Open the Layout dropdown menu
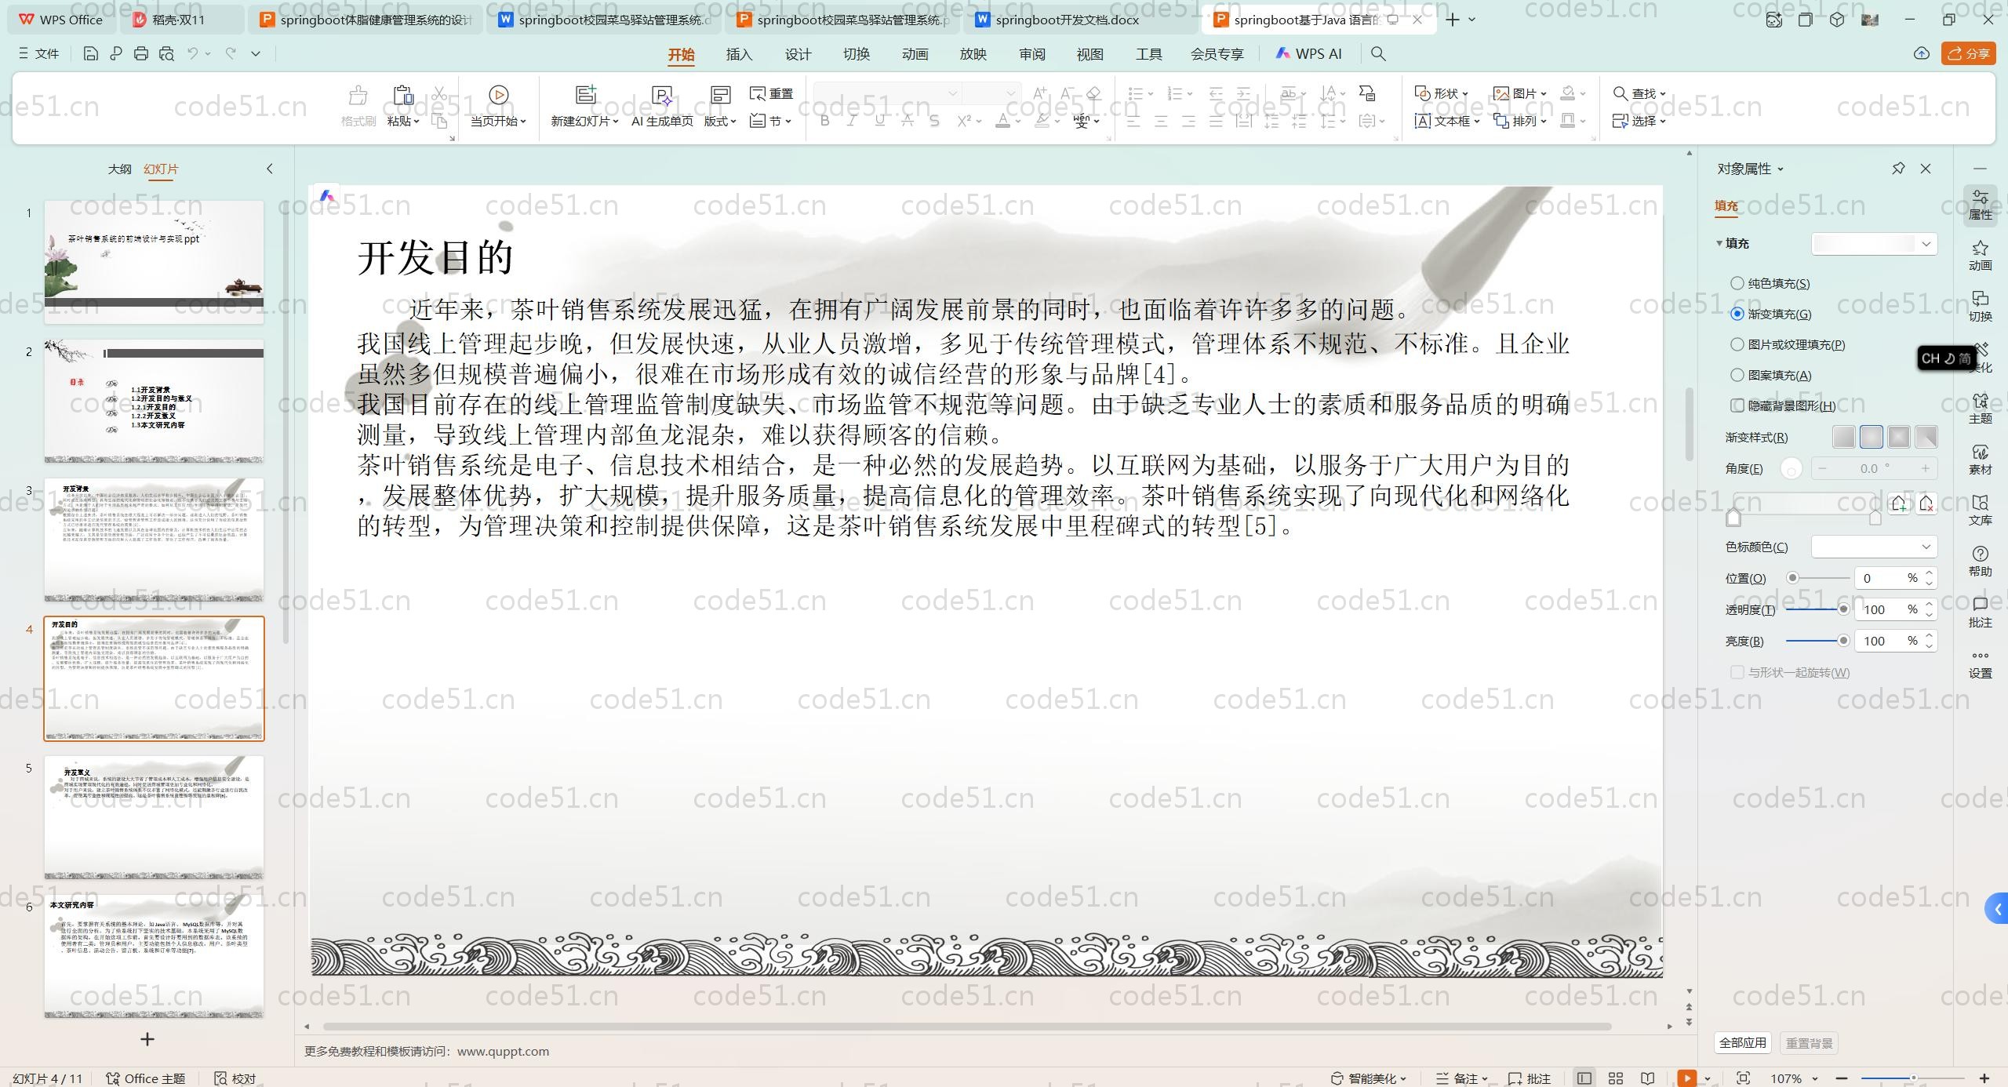The image size is (2008, 1087). click(720, 121)
